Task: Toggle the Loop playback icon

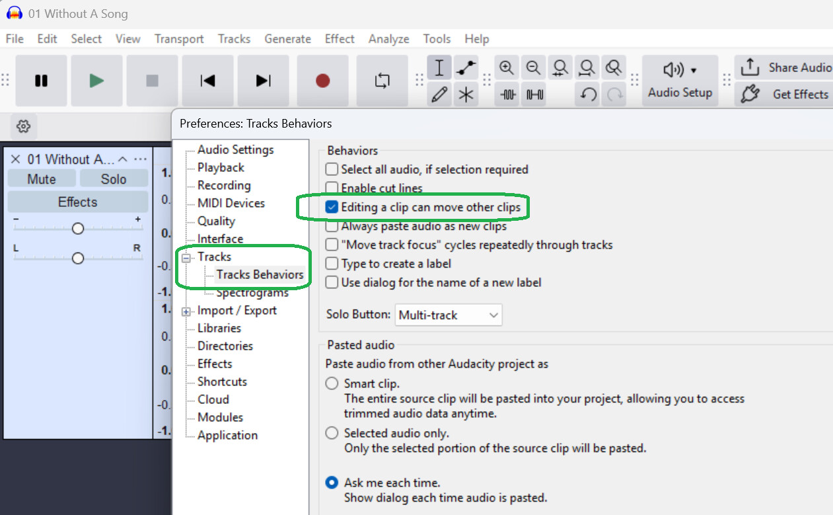Action: click(382, 81)
